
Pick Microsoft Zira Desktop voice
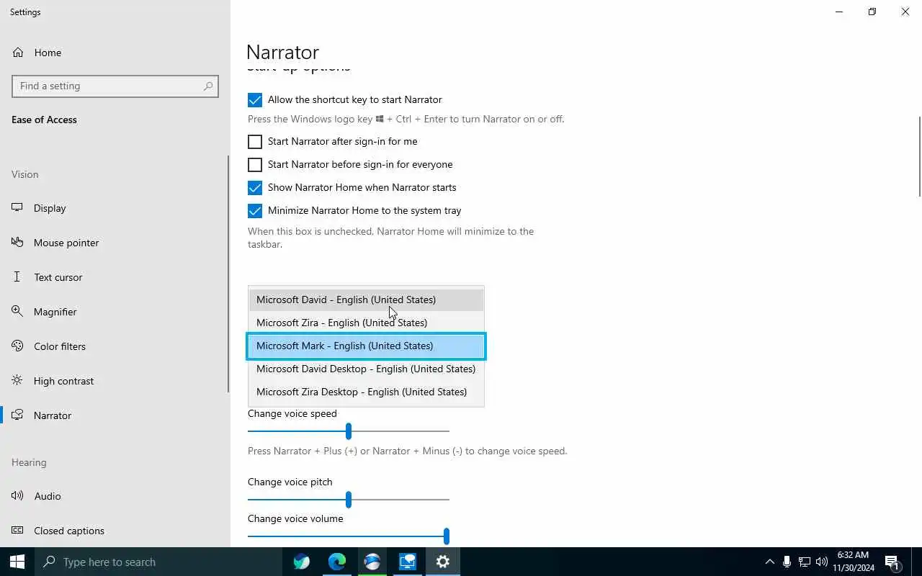click(x=366, y=392)
